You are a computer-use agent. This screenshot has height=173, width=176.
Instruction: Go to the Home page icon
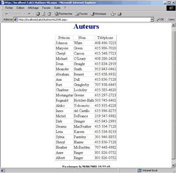(x=49, y=14)
